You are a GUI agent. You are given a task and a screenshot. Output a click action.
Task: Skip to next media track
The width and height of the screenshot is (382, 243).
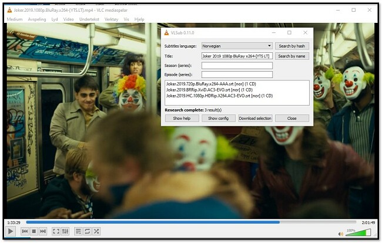43,231
